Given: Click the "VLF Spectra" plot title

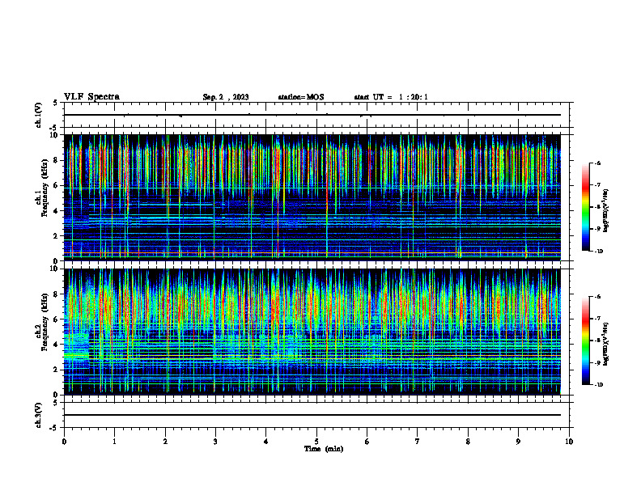Looking at the screenshot, I should click(91, 97).
